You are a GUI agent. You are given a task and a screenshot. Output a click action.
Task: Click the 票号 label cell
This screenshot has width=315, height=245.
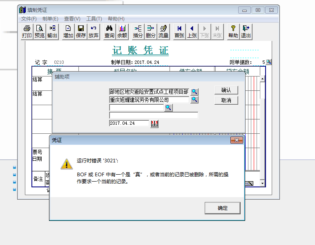(x=37, y=152)
